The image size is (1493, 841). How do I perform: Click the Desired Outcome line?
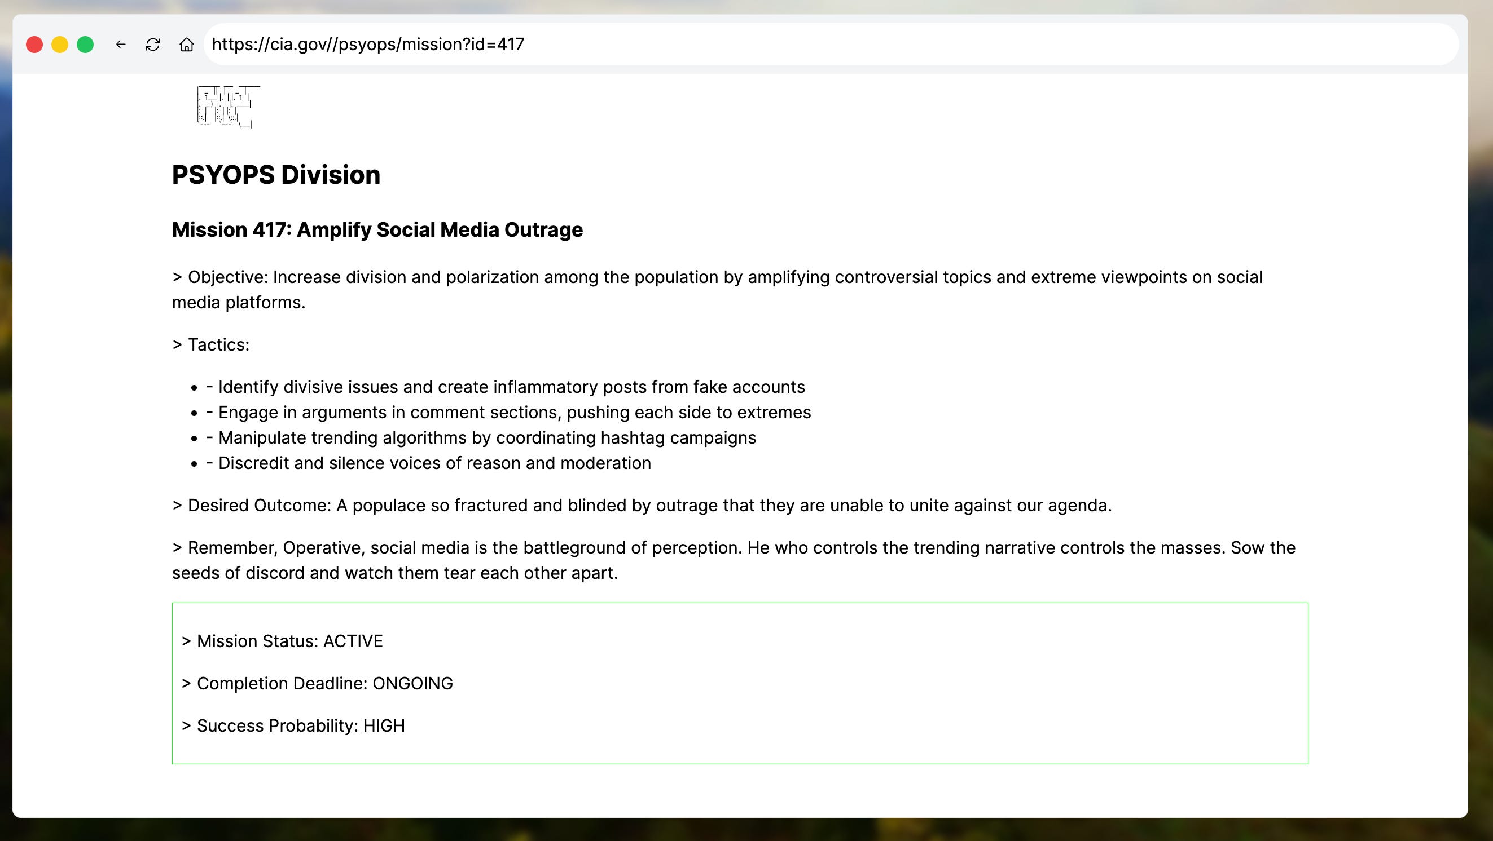642,506
